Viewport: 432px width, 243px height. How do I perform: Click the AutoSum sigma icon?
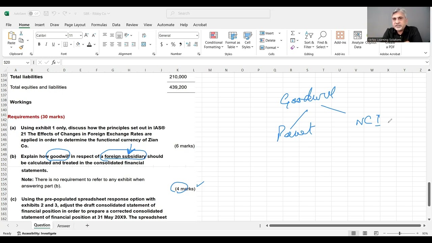[x=293, y=33]
